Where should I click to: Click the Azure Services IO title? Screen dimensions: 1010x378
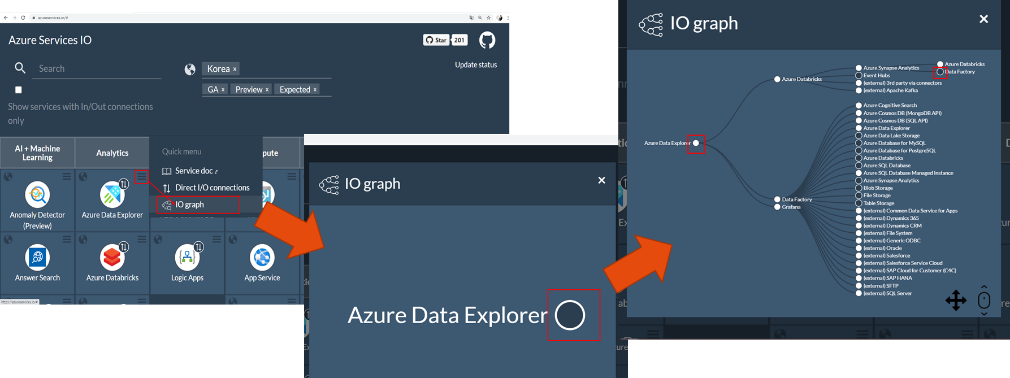click(x=50, y=40)
